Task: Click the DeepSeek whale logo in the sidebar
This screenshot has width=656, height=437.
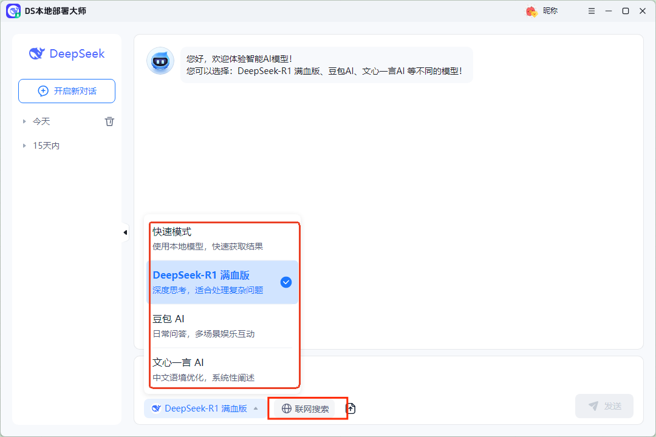Action: coord(37,53)
